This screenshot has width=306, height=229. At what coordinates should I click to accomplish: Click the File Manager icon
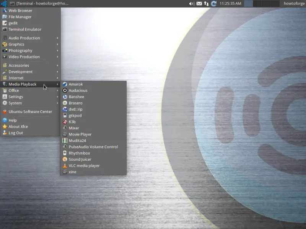(x=5, y=17)
